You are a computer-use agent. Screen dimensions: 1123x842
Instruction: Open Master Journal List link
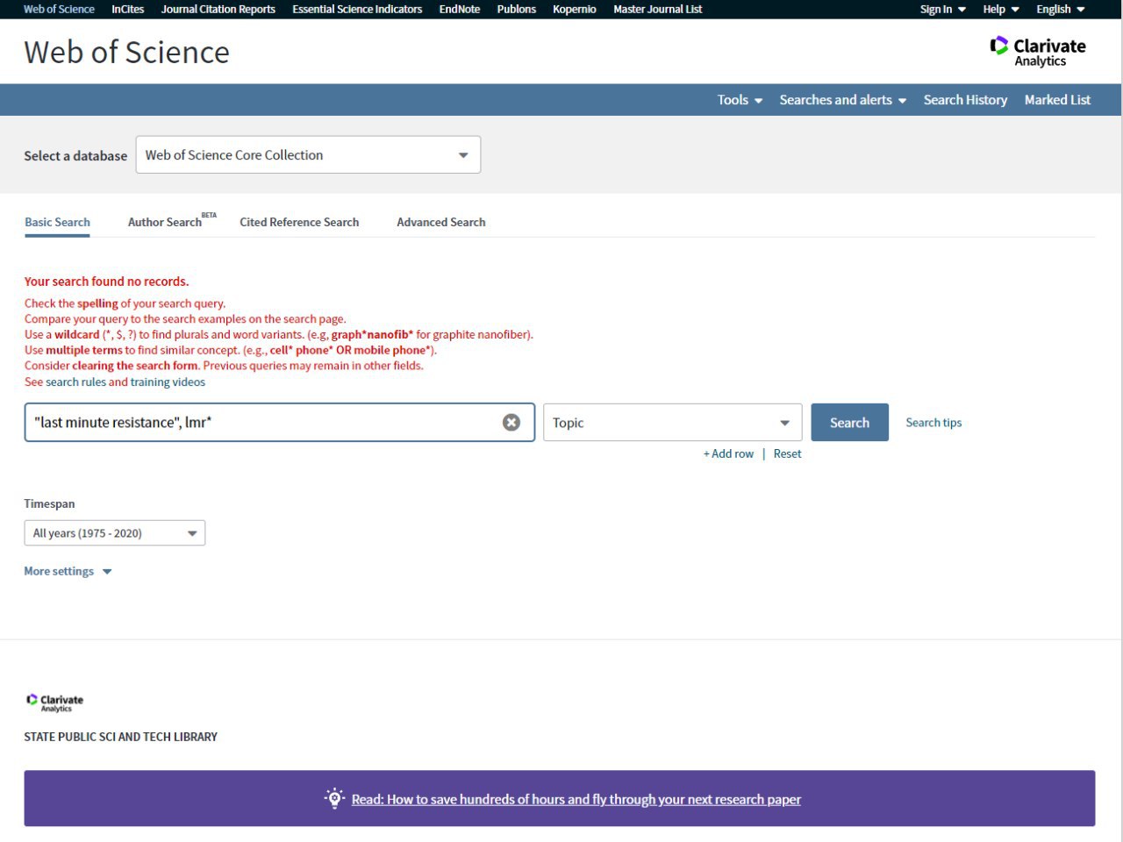click(x=658, y=9)
